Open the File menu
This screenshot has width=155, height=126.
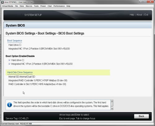click(x=16, y=6)
